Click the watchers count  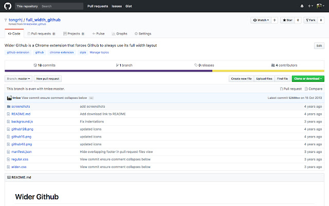(x=275, y=20)
